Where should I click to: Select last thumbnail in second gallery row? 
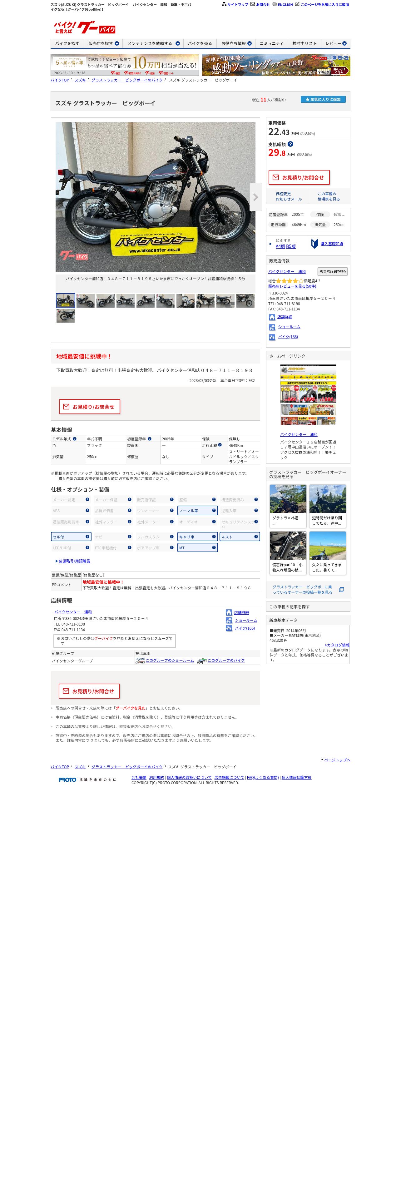[65, 316]
